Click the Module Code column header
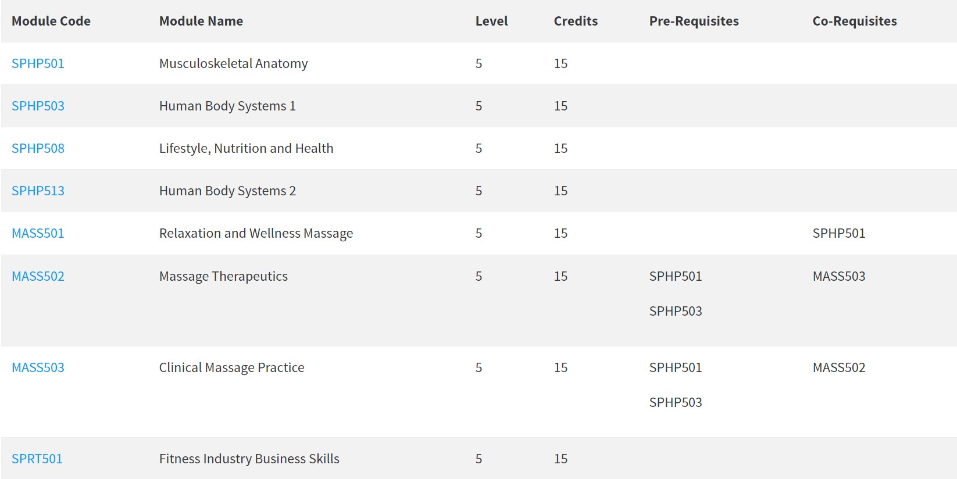957x479 pixels. point(51,21)
